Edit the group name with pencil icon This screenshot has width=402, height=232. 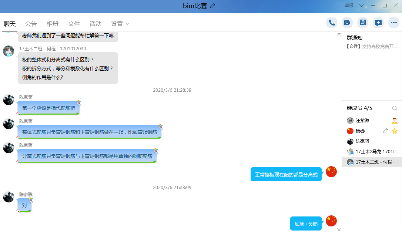(212, 6)
